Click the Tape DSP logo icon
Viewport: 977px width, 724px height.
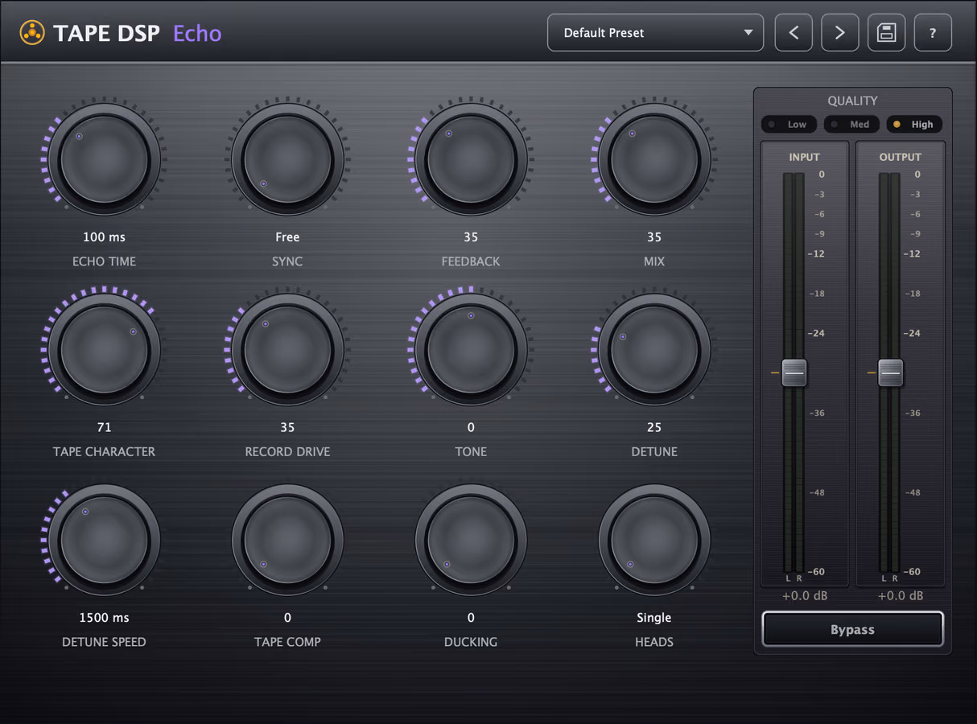coord(32,33)
